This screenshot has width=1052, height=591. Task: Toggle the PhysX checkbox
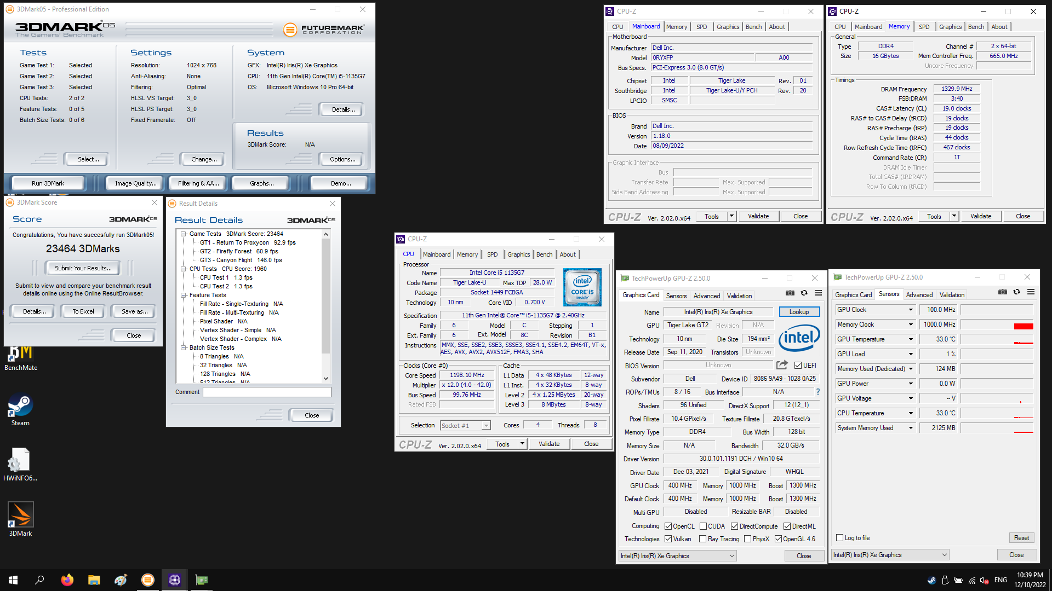click(747, 539)
